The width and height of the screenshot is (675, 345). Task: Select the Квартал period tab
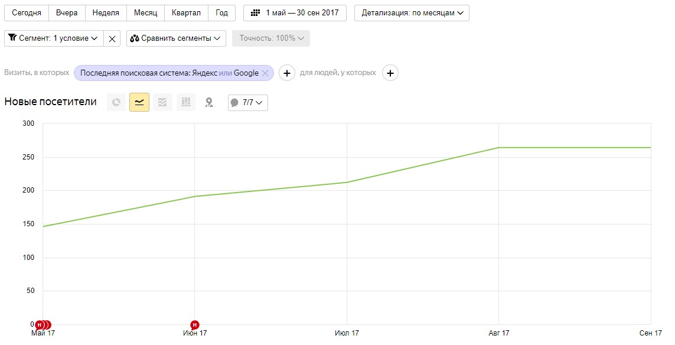(x=186, y=13)
